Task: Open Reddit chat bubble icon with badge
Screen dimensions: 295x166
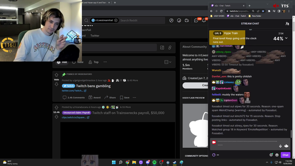Action: pos(196,20)
